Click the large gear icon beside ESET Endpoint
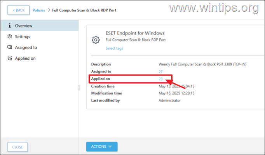 96,40
